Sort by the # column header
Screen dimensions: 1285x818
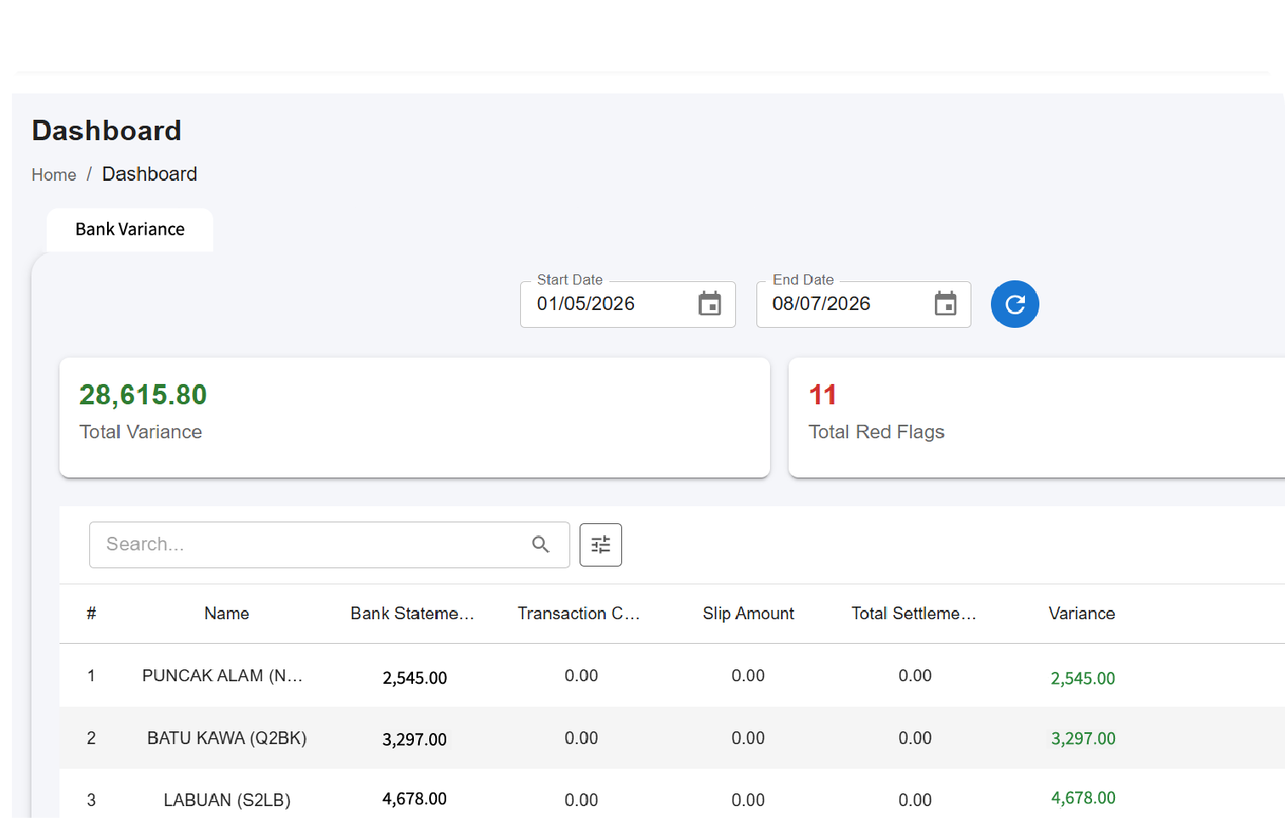coord(92,613)
